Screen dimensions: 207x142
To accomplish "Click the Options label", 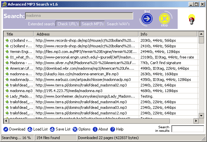I will point(84,129).
